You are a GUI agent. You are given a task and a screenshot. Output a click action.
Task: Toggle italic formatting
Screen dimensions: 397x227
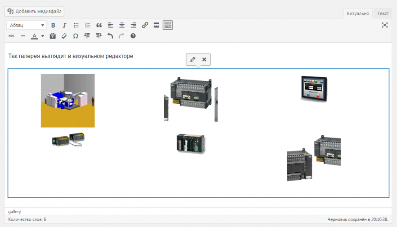(x=64, y=25)
